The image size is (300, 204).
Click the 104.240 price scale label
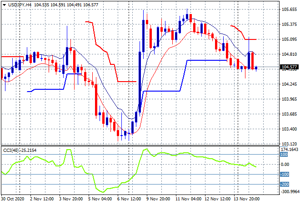[290, 84]
